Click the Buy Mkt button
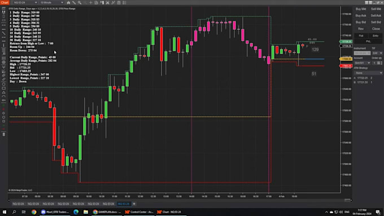The height and width of the screenshot is (216, 384). pyautogui.click(x=361, y=9)
